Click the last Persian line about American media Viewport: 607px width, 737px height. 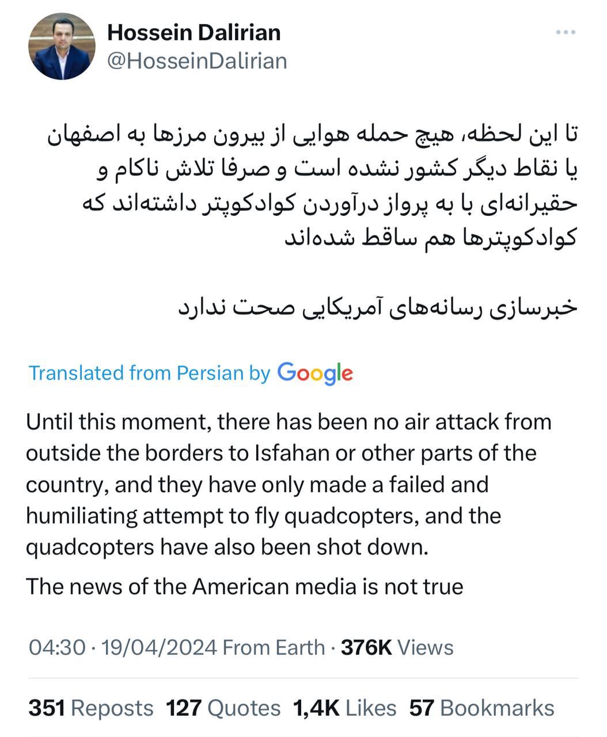(x=377, y=307)
